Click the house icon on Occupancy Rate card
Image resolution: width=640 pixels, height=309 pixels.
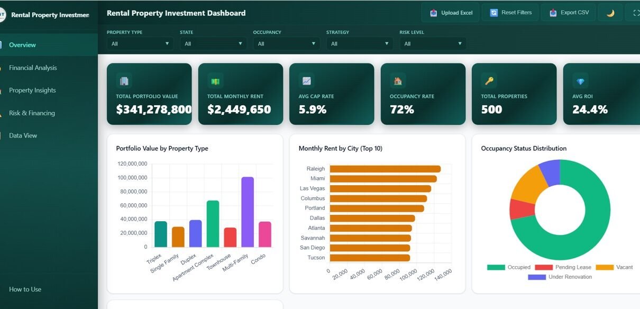point(398,81)
